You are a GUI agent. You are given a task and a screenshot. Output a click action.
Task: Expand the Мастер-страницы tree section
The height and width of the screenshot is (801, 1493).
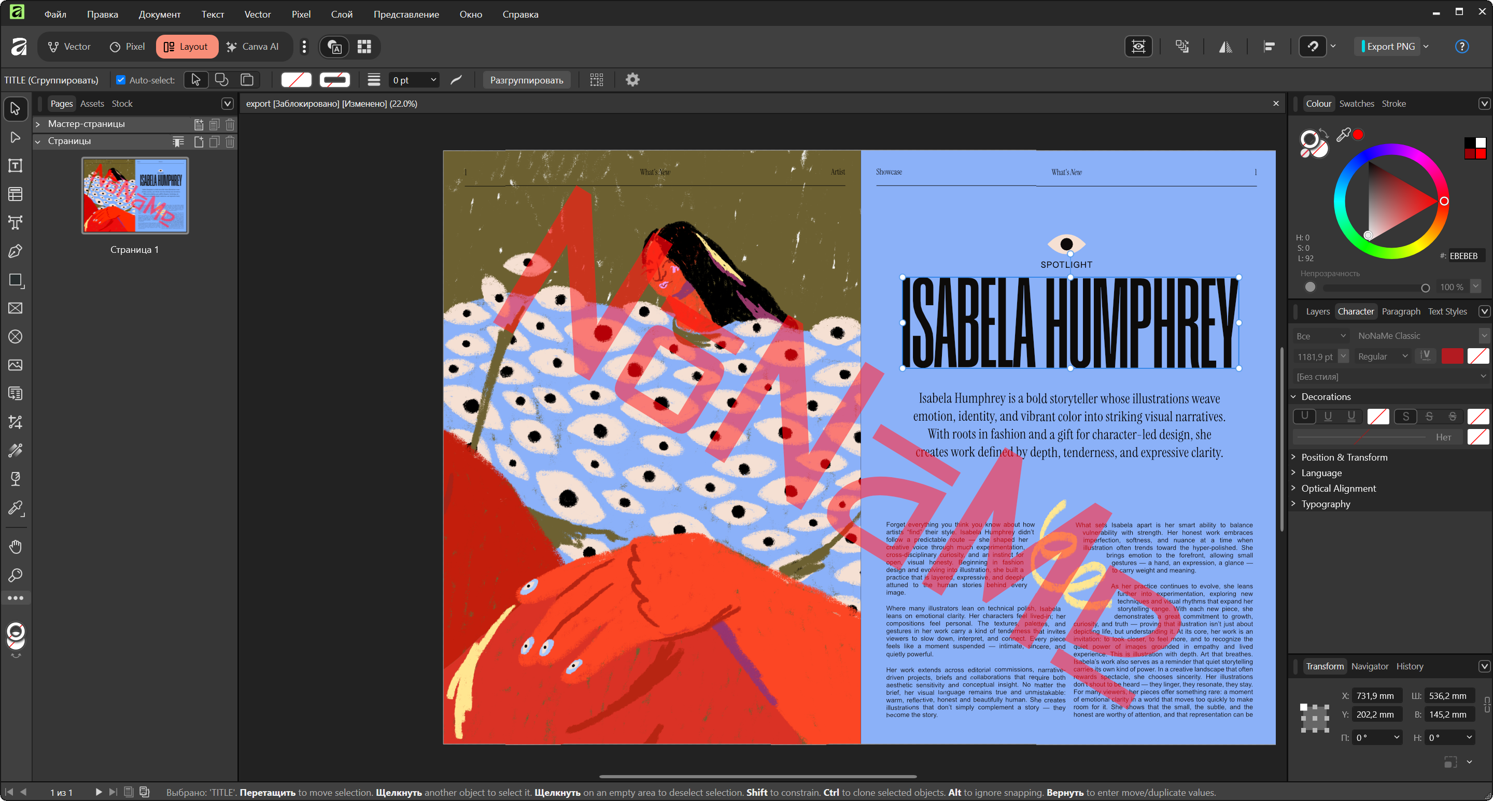point(38,124)
